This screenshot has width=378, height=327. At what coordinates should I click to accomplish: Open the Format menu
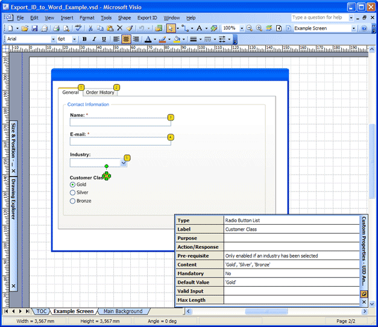(x=87, y=18)
